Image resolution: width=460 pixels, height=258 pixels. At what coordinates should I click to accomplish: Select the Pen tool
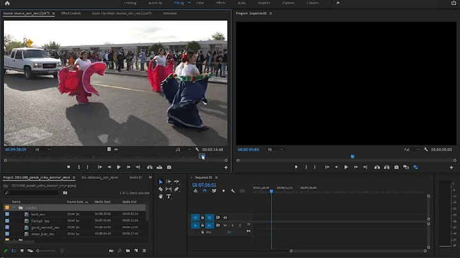(176, 189)
